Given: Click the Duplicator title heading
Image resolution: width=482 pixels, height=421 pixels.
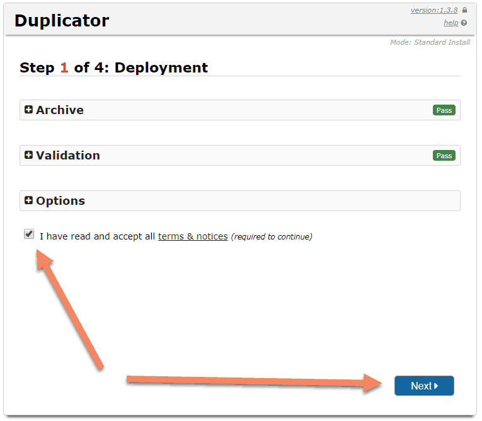Looking at the screenshot, I should [62, 21].
